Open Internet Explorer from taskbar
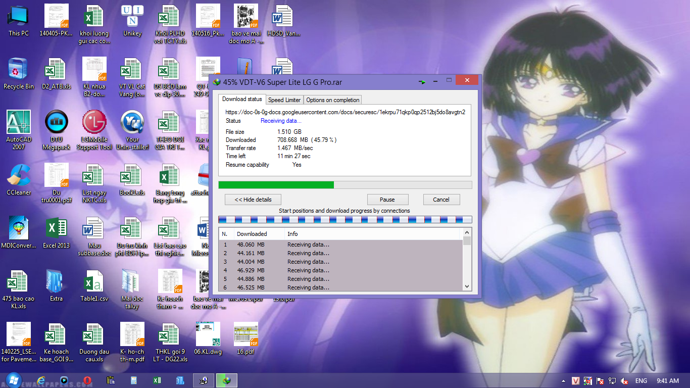This screenshot has height=388, width=690. [x=41, y=380]
